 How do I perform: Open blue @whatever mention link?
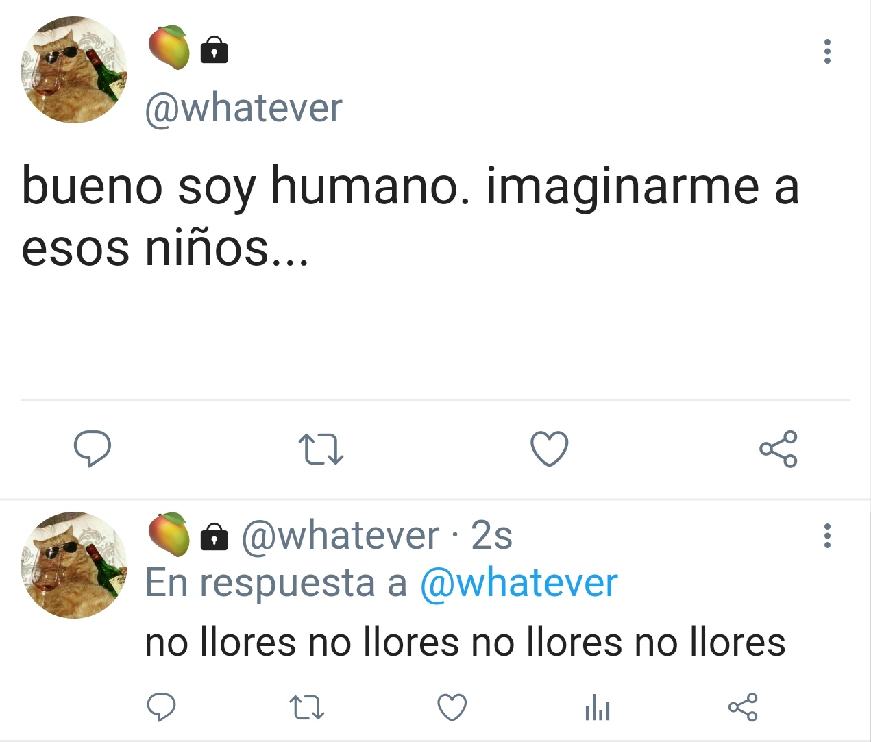(x=519, y=583)
